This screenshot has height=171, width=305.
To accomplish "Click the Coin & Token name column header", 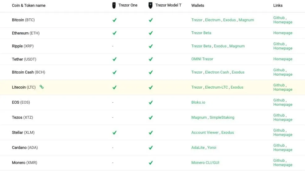I will click(x=28, y=6).
